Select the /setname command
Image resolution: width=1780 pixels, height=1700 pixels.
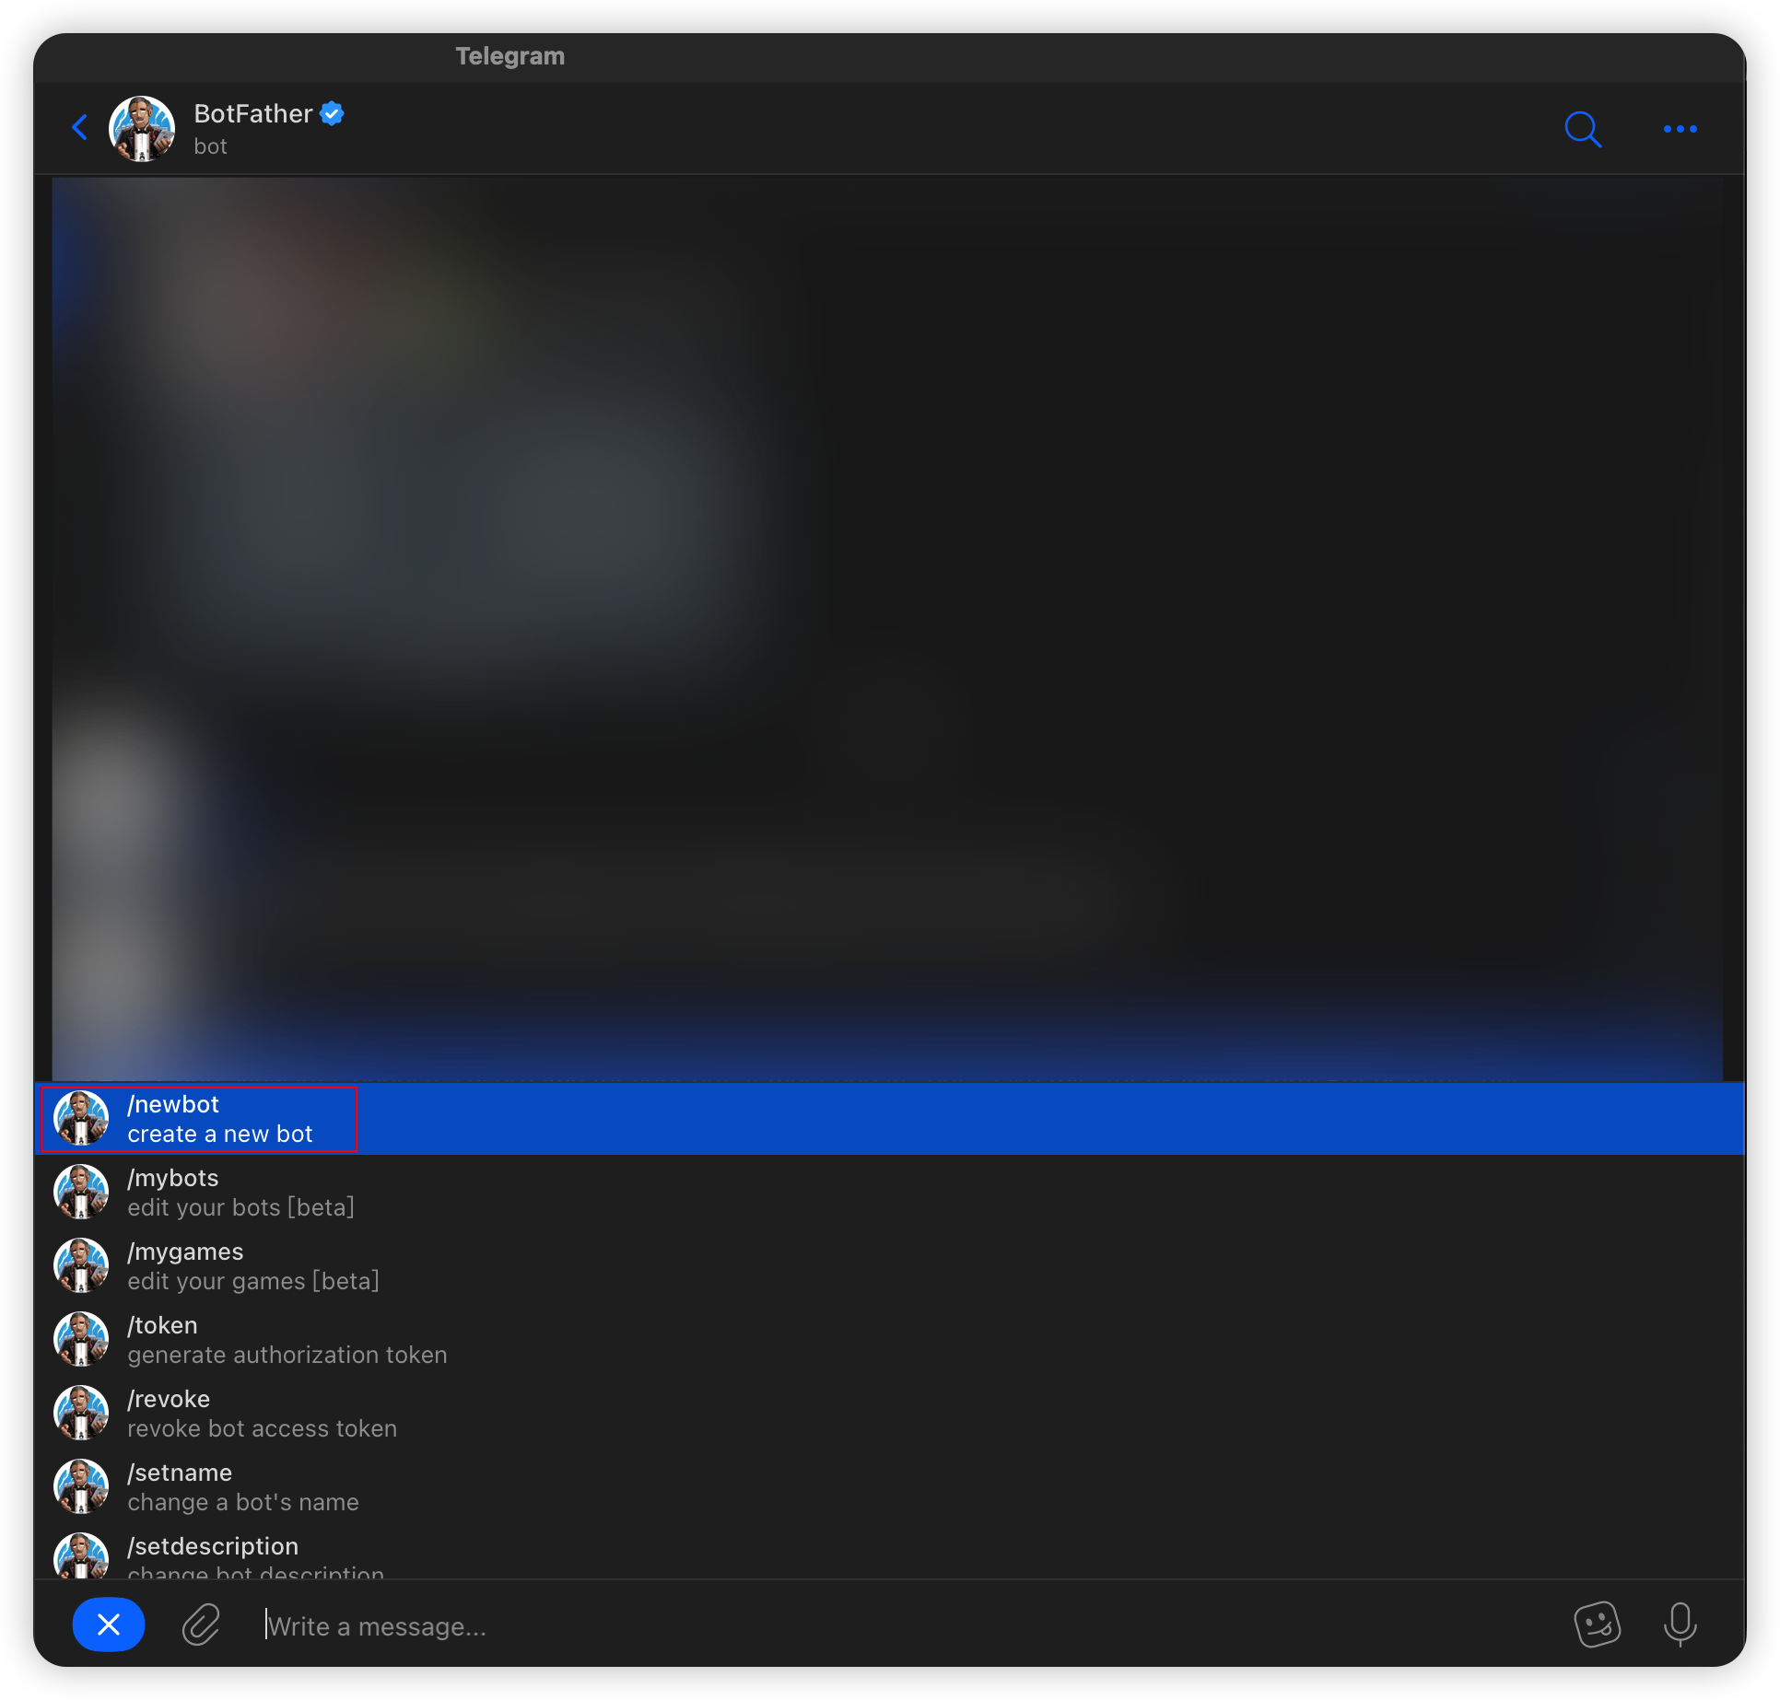[x=890, y=1487]
